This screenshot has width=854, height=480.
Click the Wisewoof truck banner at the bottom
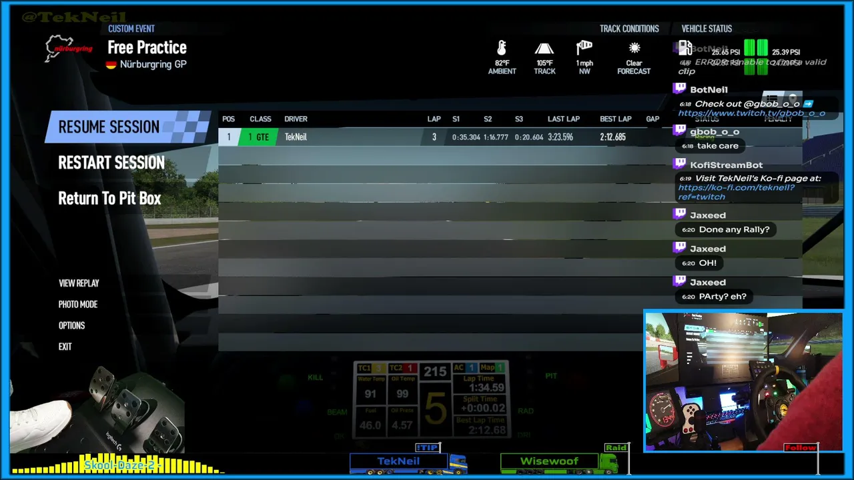(559, 462)
